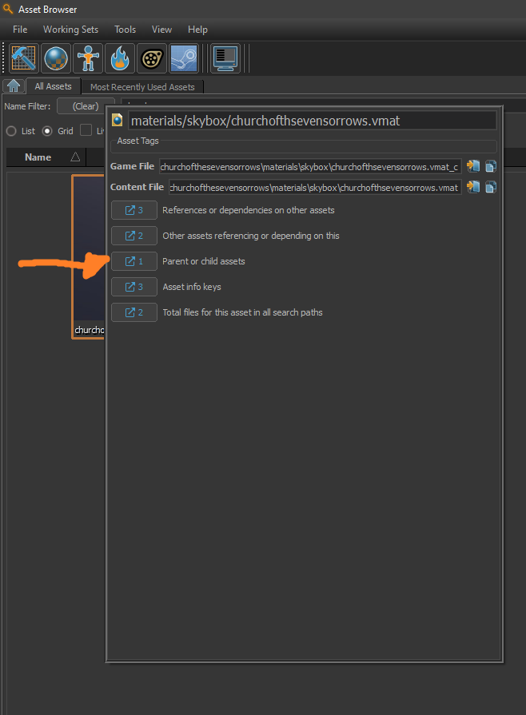Image resolution: width=526 pixels, height=715 pixels.
Task: Open the film reel tool icon
Action: coord(151,58)
